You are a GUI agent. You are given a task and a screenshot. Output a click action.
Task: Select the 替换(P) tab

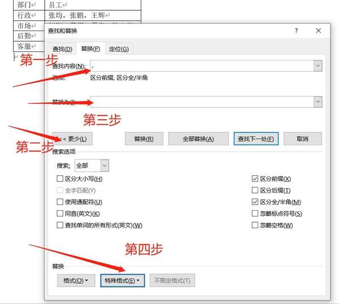pyautogui.click(x=90, y=49)
